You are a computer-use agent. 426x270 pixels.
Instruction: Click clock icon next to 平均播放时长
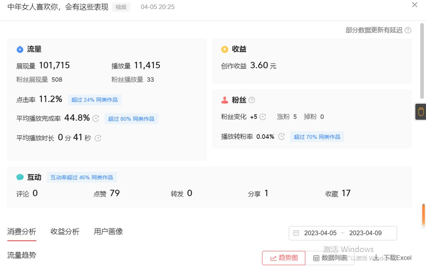coord(98,138)
